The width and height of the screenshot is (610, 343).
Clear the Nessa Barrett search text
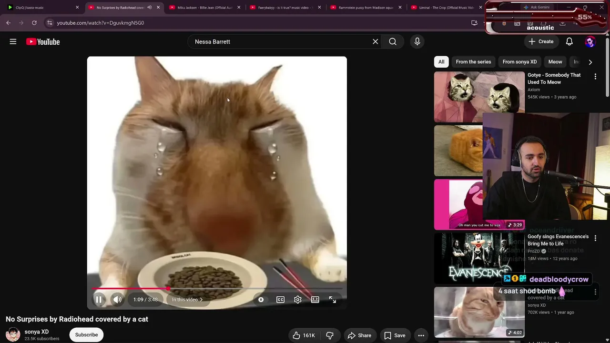click(376, 42)
